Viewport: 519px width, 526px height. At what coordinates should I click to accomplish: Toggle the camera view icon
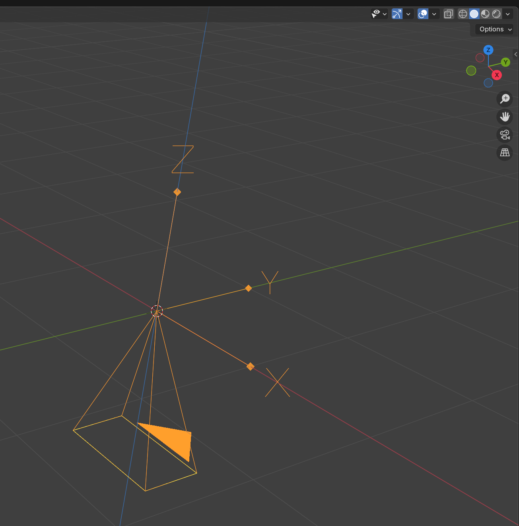pos(505,135)
